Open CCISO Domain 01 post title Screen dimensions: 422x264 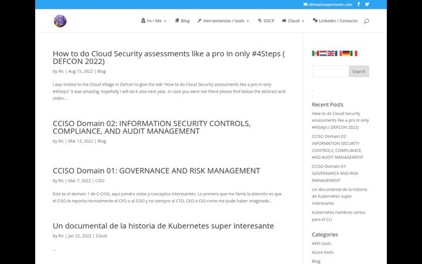tap(156, 171)
